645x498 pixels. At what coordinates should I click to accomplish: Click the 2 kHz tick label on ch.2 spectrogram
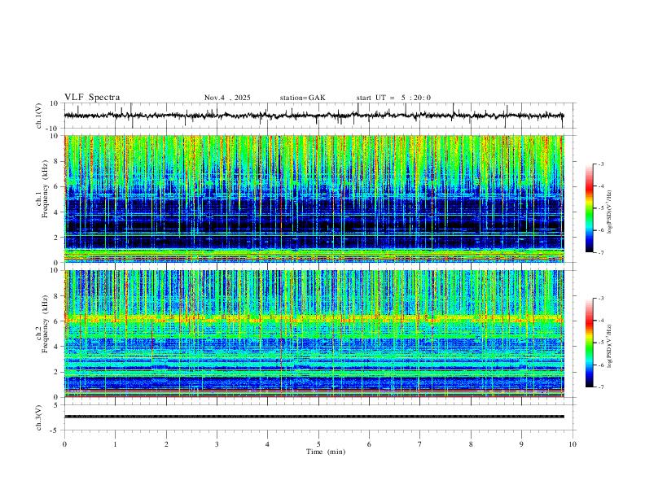[57, 372]
